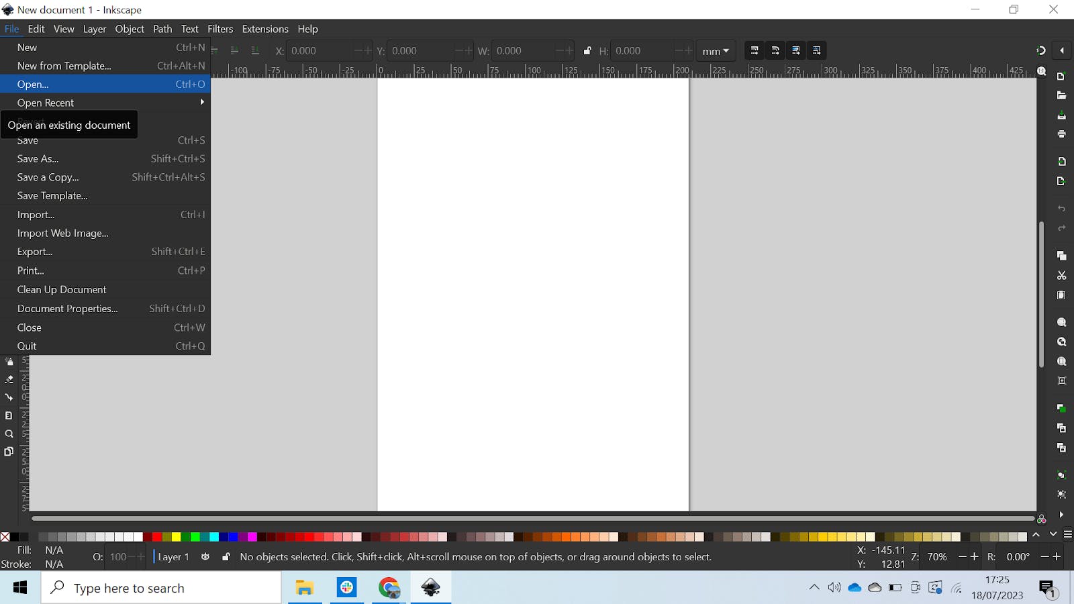
Task: Select the Zoom tool in the toolbox
Action: pyautogui.click(x=9, y=434)
